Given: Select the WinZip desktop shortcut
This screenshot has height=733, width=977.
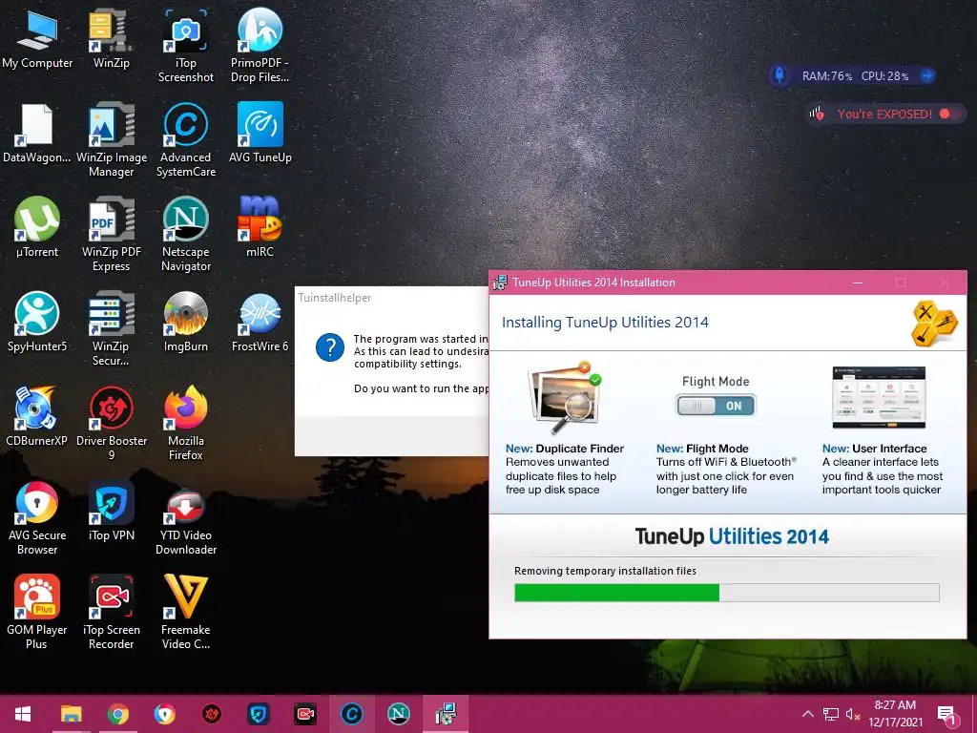Looking at the screenshot, I should click(x=111, y=38).
